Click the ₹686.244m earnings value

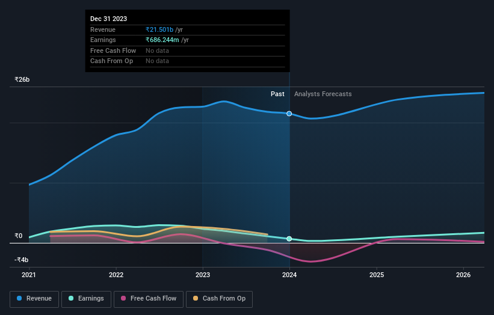pyautogui.click(x=162, y=40)
